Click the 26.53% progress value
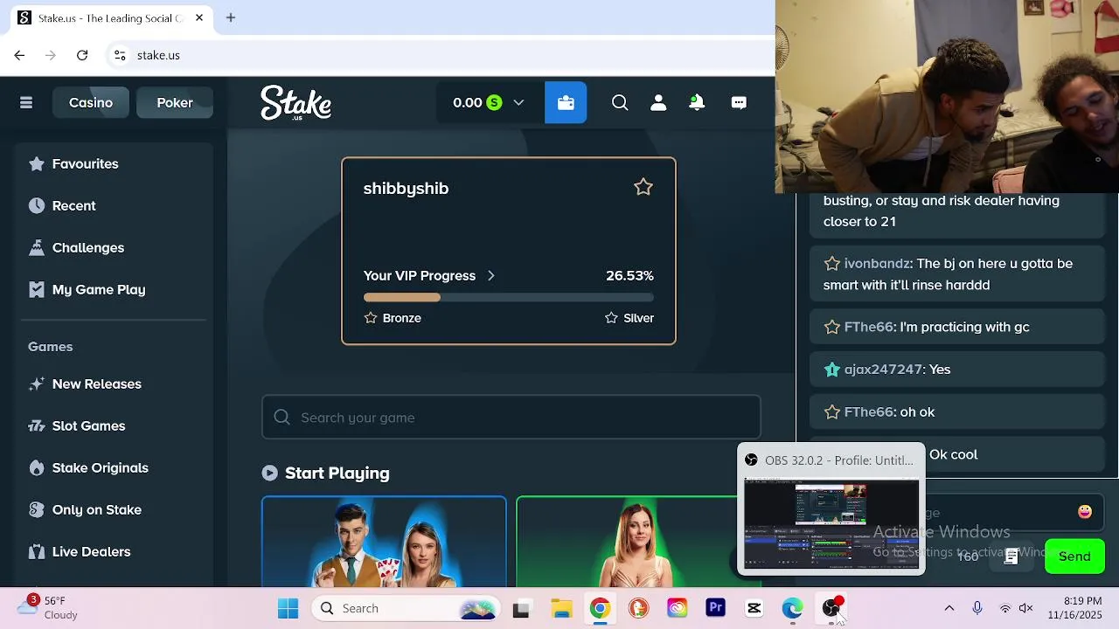This screenshot has height=629, width=1119. [629, 276]
